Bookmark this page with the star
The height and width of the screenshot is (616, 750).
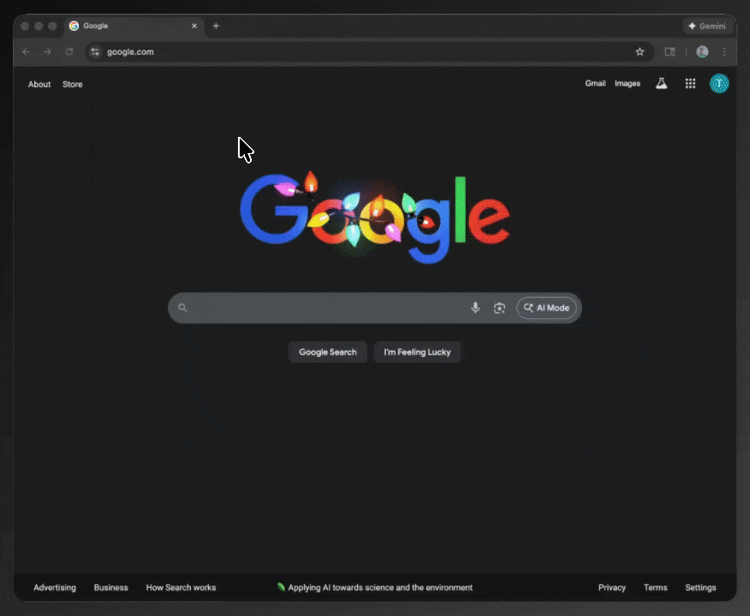tap(640, 52)
